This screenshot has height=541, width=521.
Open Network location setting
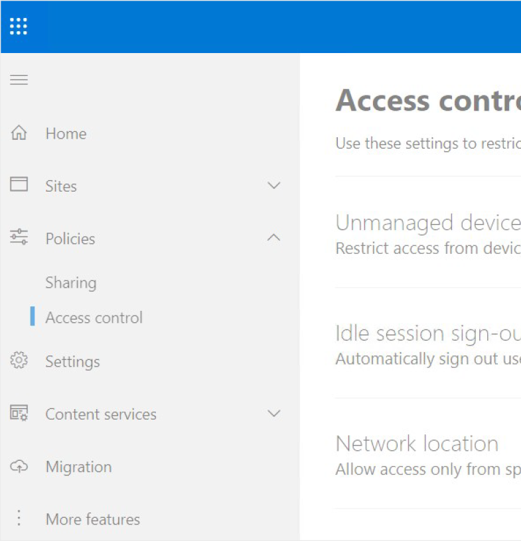click(417, 444)
